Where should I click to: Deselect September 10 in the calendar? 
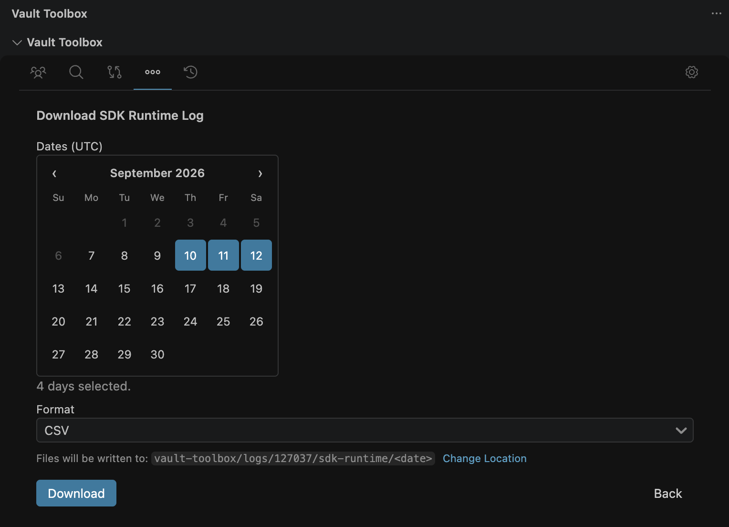[190, 255]
